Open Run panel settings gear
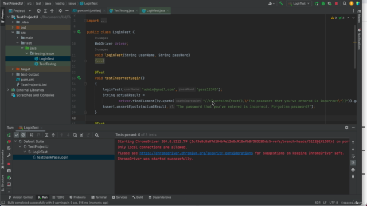Viewport: 367px width, 206px height. [346, 128]
